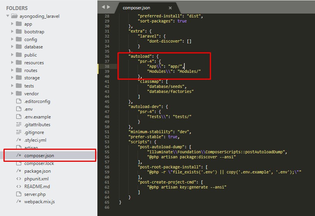Click the webpack.mix.js file type icon
The height and width of the screenshot is (216, 315).
[x=19, y=201]
